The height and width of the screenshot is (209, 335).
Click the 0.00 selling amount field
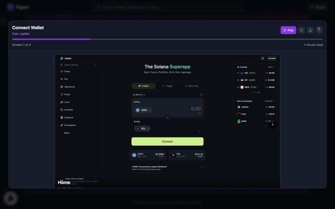196,109
